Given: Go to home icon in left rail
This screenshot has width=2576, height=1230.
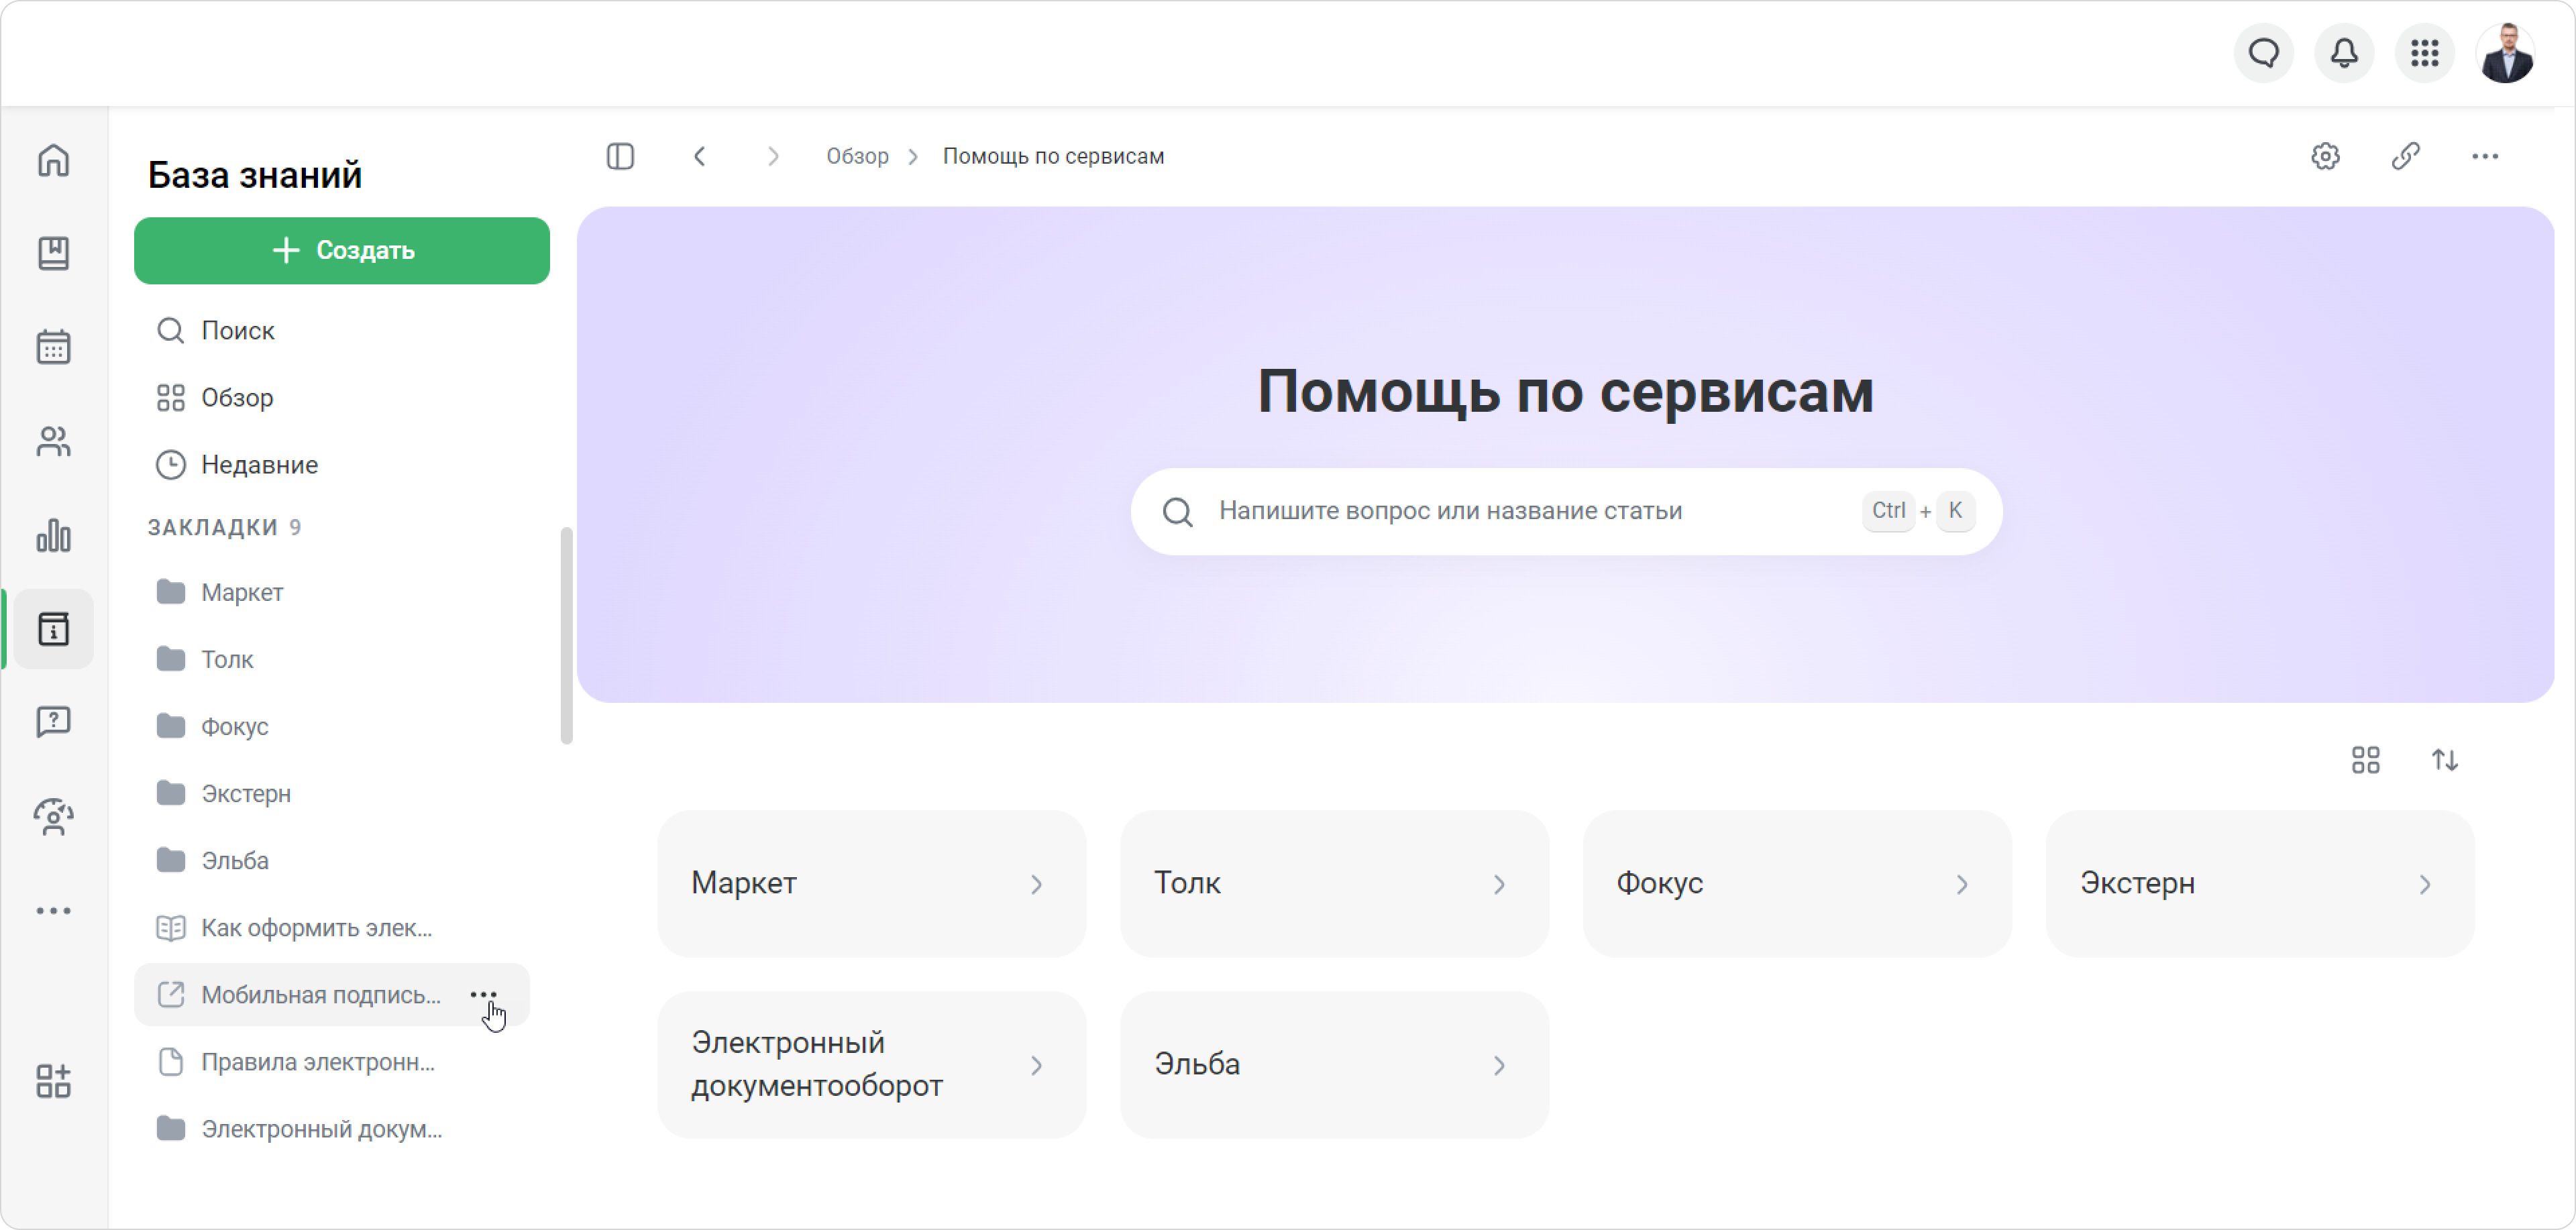Looking at the screenshot, I should (x=53, y=160).
